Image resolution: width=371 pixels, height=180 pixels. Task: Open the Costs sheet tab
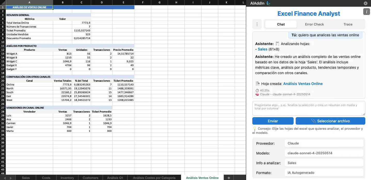click(46, 178)
